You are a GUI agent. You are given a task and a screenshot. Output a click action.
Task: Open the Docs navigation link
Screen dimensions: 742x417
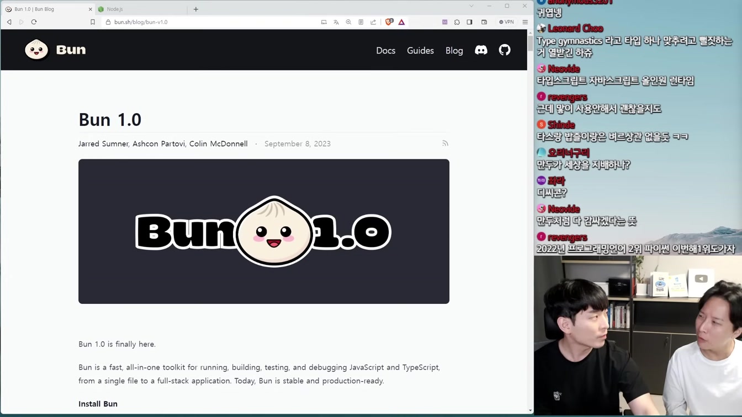[x=386, y=50]
